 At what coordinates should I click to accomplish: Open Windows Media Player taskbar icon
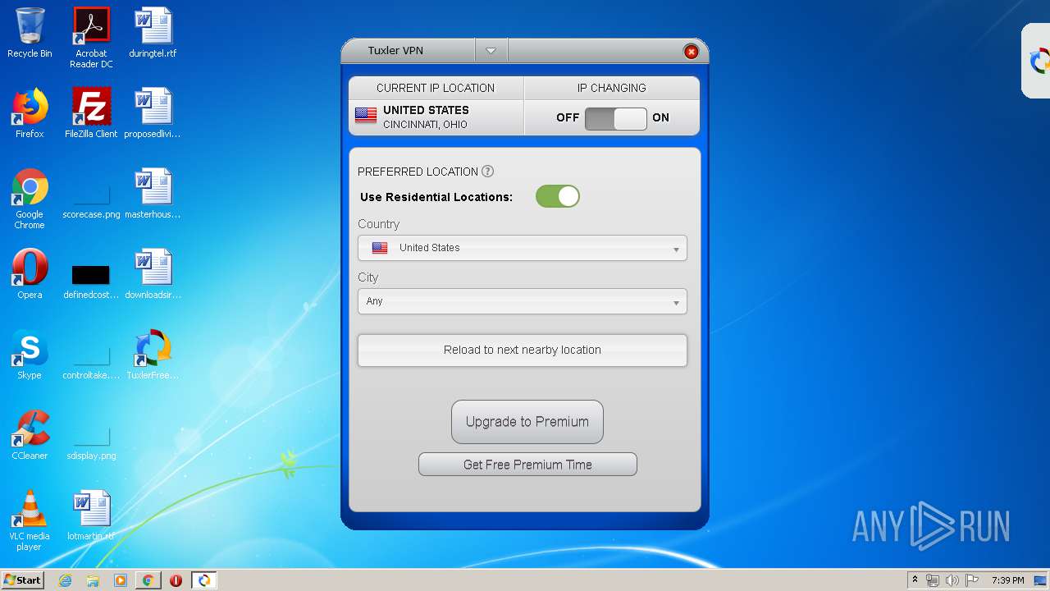click(x=121, y=580)
